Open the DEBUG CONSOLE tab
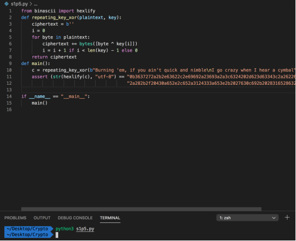Screen dimensions: 296x241 (75, 218)
